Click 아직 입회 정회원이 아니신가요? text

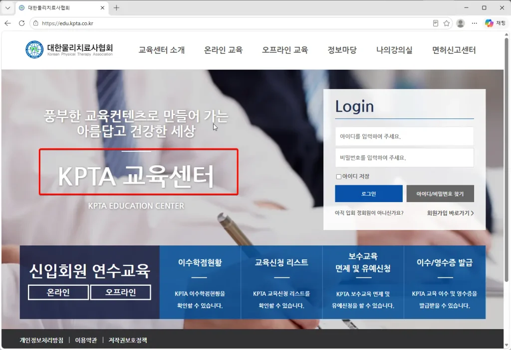coord(369,213)
